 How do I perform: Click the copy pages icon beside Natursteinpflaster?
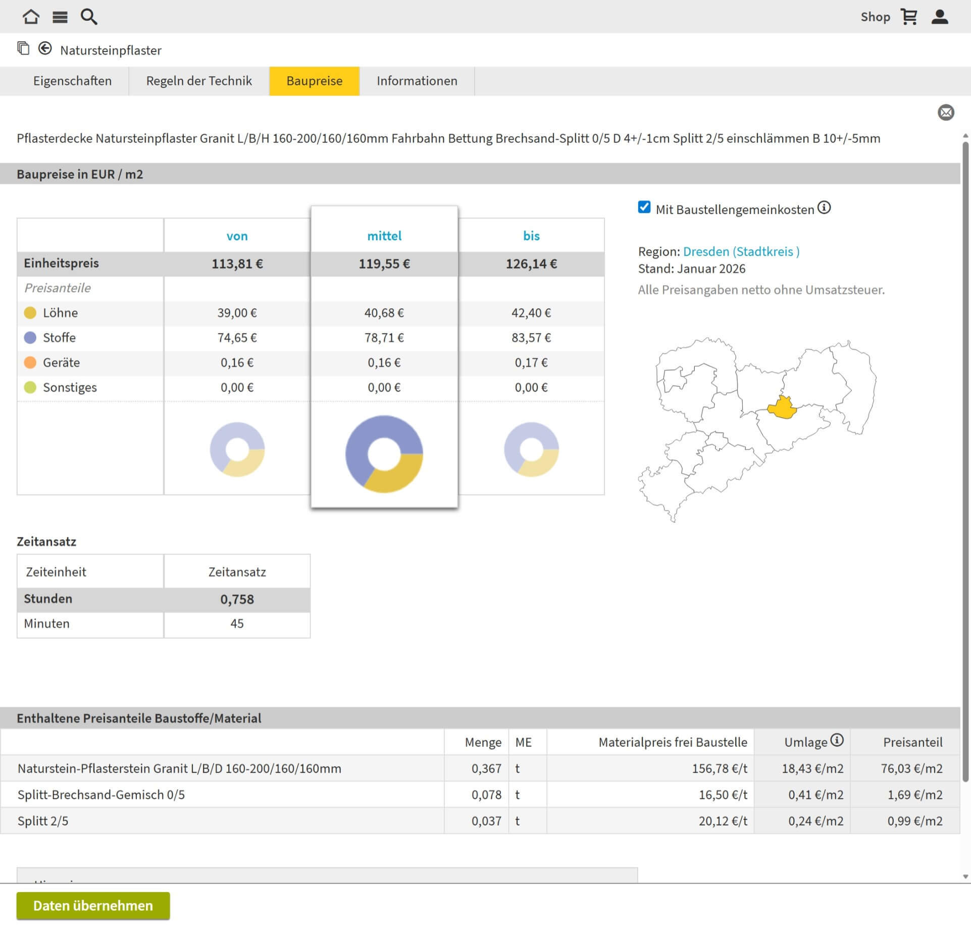coord(23,48)
